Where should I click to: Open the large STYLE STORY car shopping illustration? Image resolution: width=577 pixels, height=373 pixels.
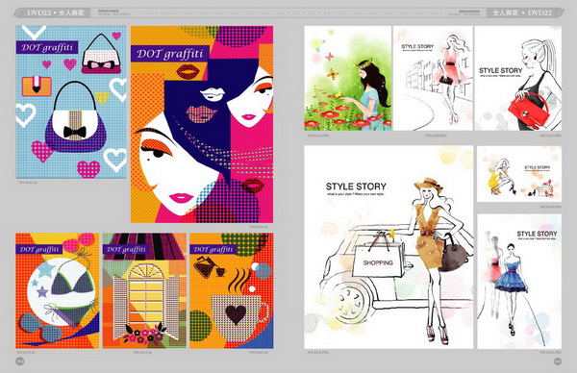point(389,247)
